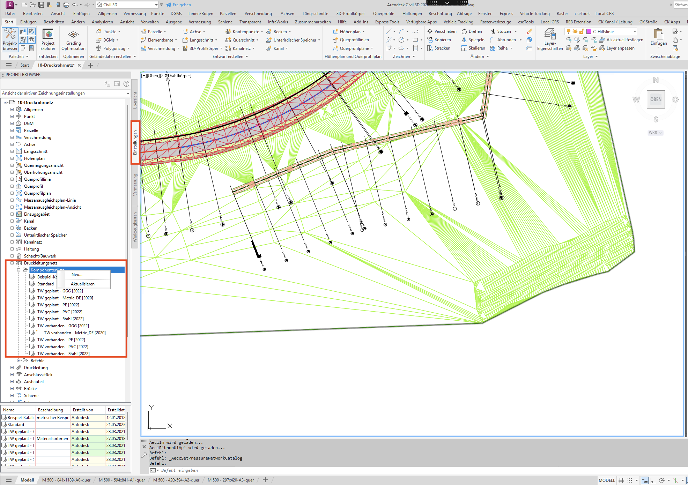The width and height of the screenshot is (688, 485).
Task: Add a new layout with the plus button
Action: pyautogui.click(x=265, y=480)
